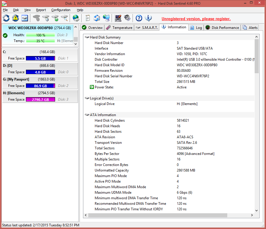Open the Configuration menu

pos(61,10)
